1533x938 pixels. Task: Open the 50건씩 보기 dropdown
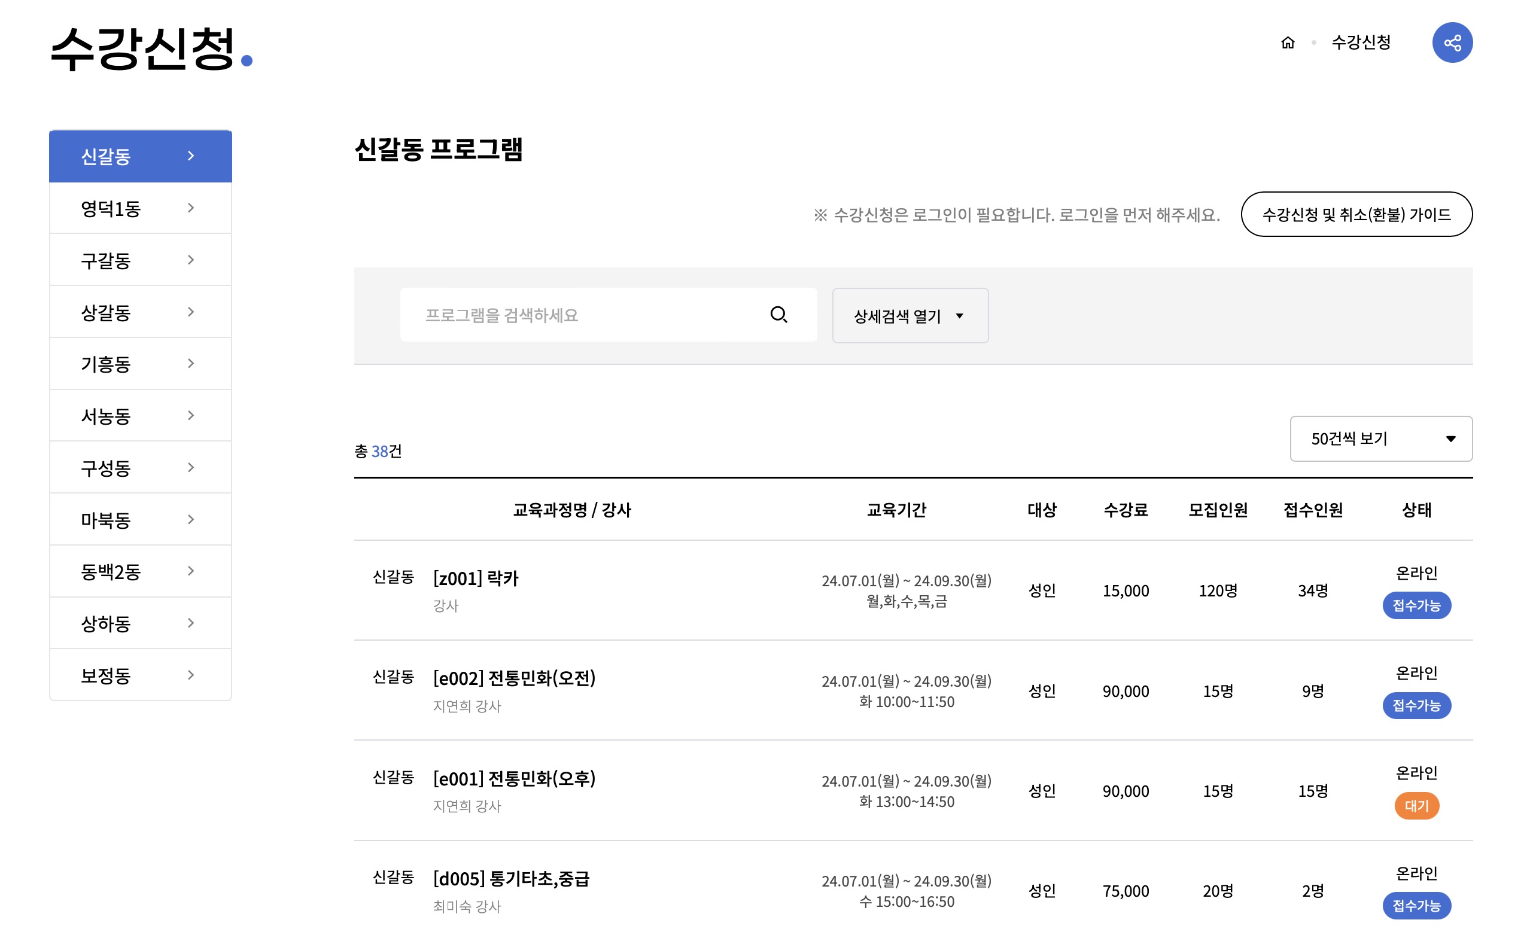coord(1369,439)
